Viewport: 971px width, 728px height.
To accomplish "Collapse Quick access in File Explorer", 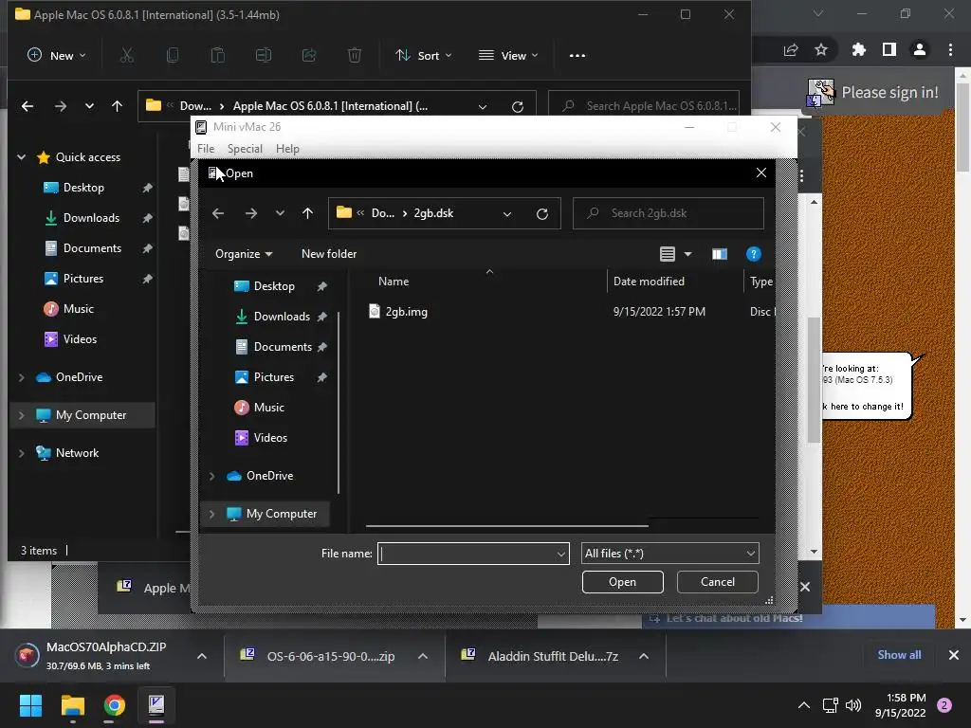I will (22, 157).
